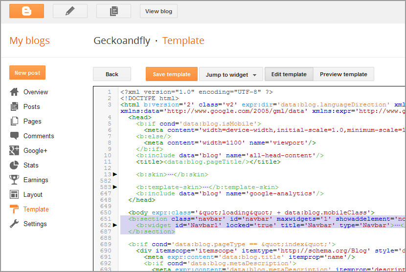
Task: Click the Template paint roller icon
Action: tap(14, 209)
